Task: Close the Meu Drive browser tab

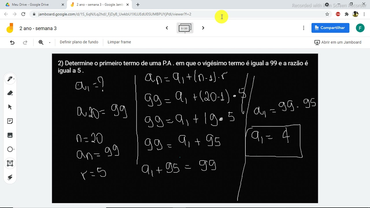Action: 63,5
